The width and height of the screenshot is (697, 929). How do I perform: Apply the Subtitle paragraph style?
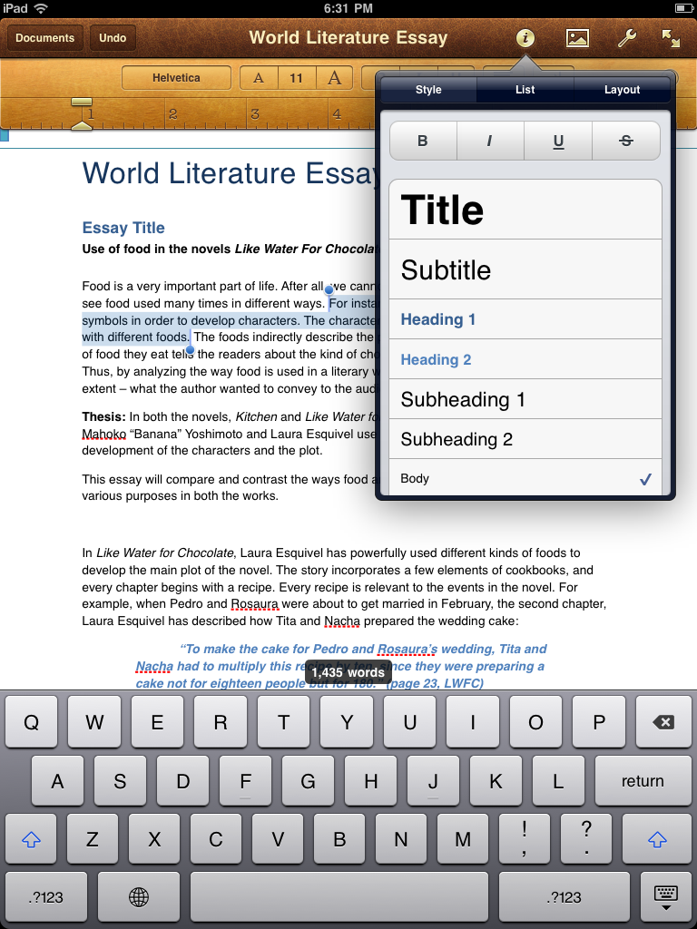coord(525,269)
